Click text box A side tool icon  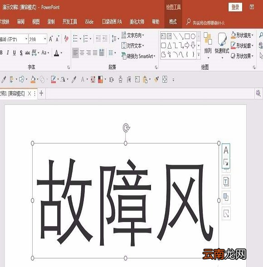pos(226,150)
